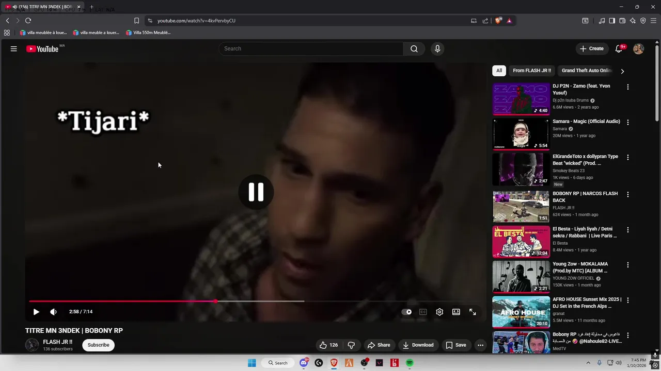Image resolution: width=661 pixels, height=371 pixels.
Task: Open the 'Villa 550m Meublé...' bookmark
Action: 148,32
